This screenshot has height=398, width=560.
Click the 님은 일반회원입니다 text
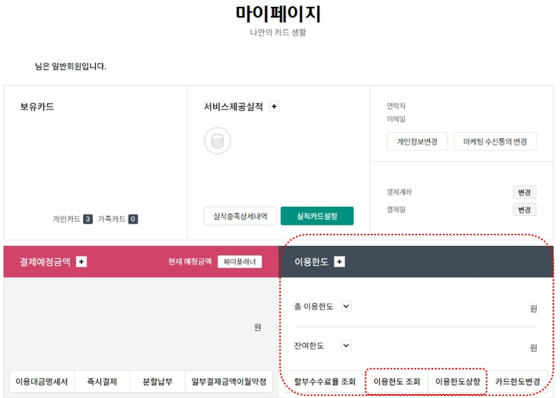[71, 66]
